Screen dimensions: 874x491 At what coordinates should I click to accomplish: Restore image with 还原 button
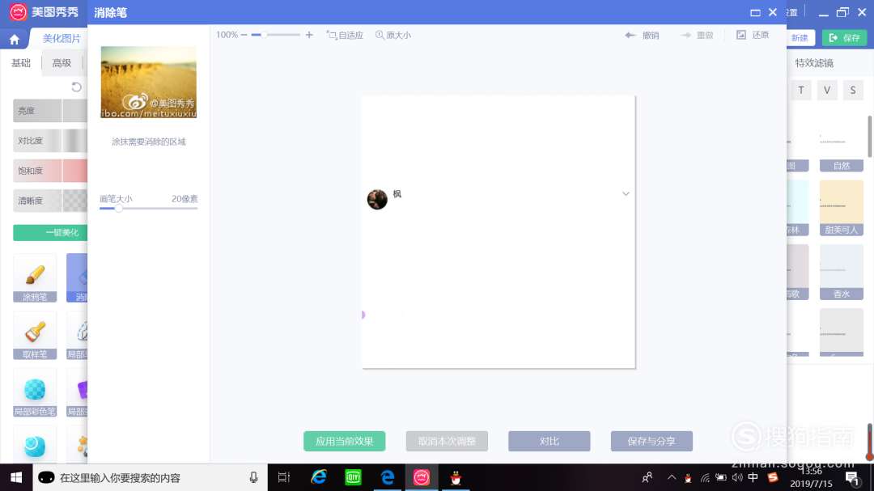pyautogui.click(x=753, y=35)
